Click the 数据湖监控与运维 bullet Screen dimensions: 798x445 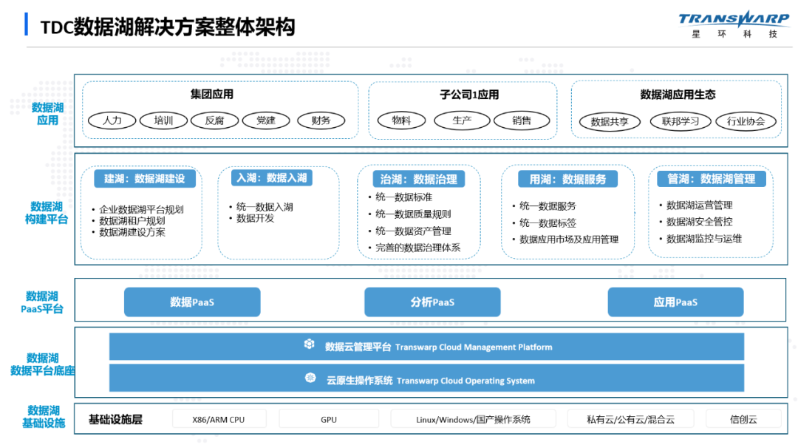click(704, 239)
